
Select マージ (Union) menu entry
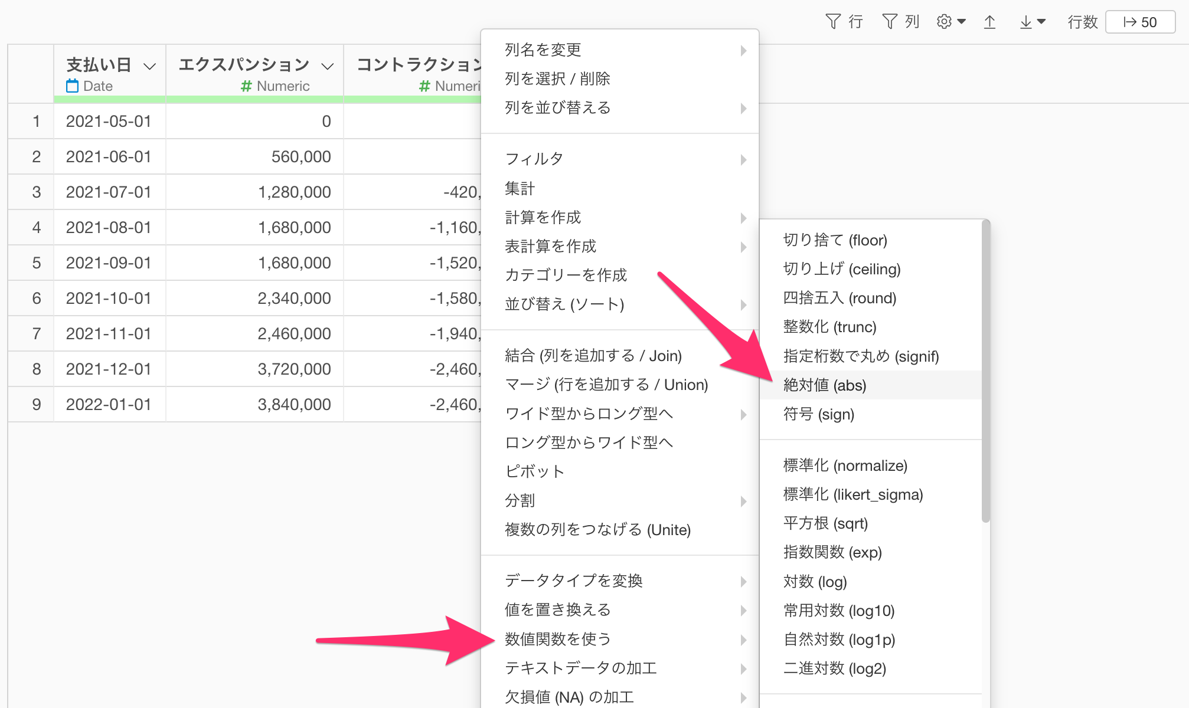pyautogui.click(x=620, y=384)
